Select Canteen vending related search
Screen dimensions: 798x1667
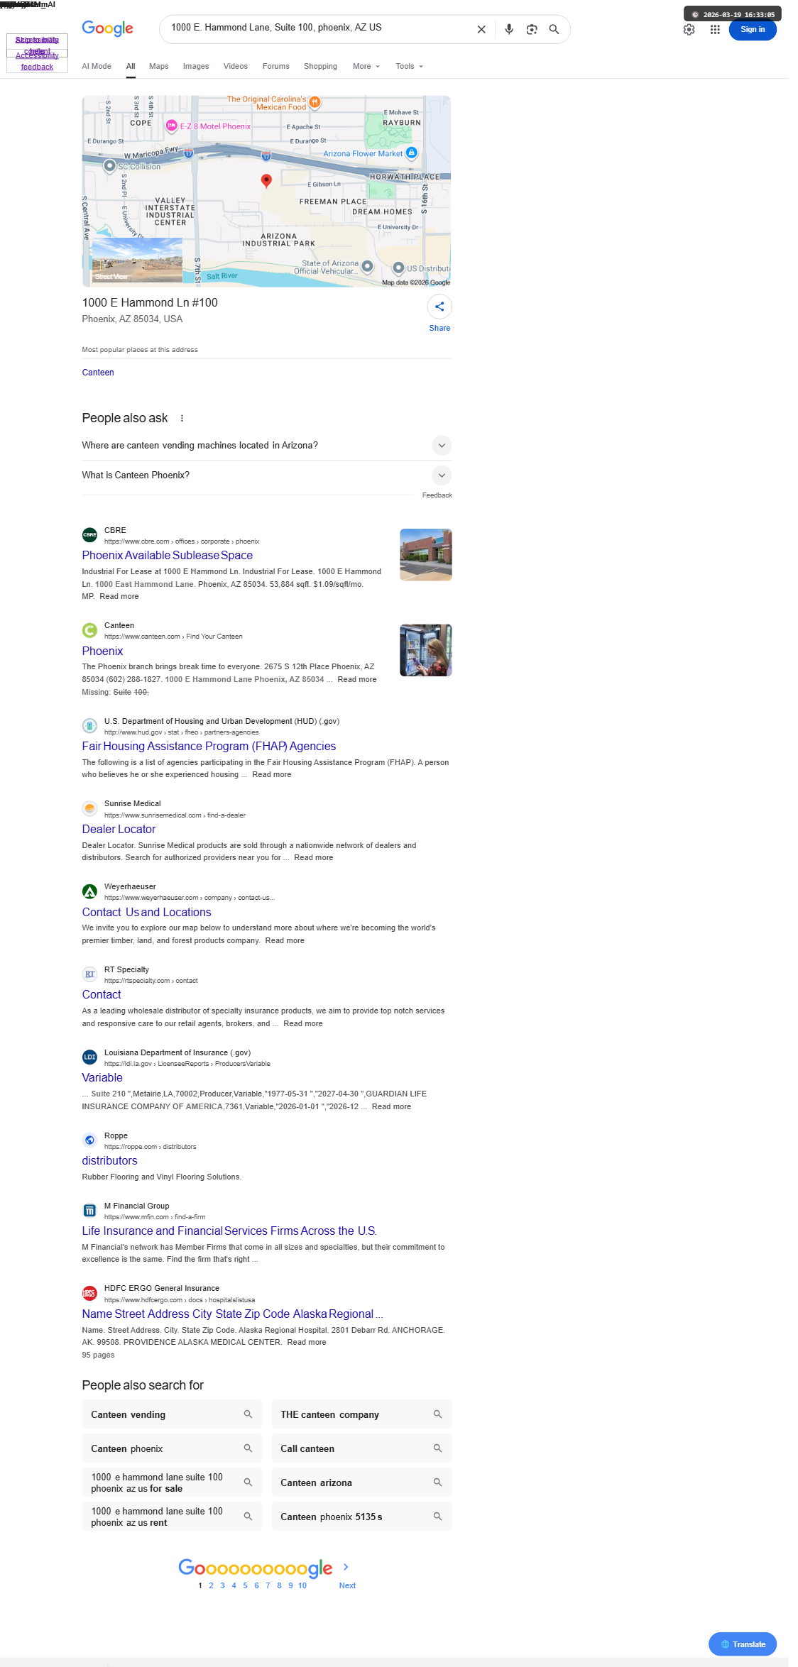click(172, 1414)
